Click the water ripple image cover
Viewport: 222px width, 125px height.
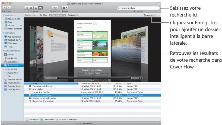click(x=126, y=50)
